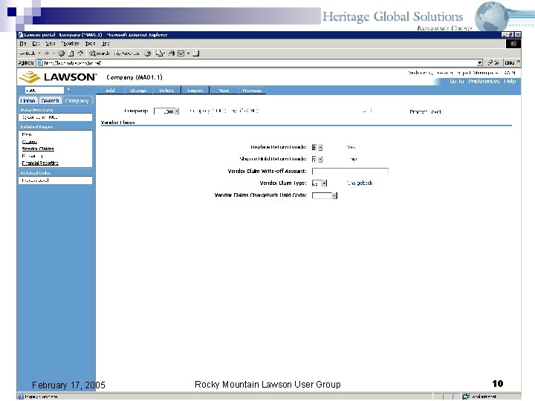Click the Stop loading icon in toolbar

[62, 53]
